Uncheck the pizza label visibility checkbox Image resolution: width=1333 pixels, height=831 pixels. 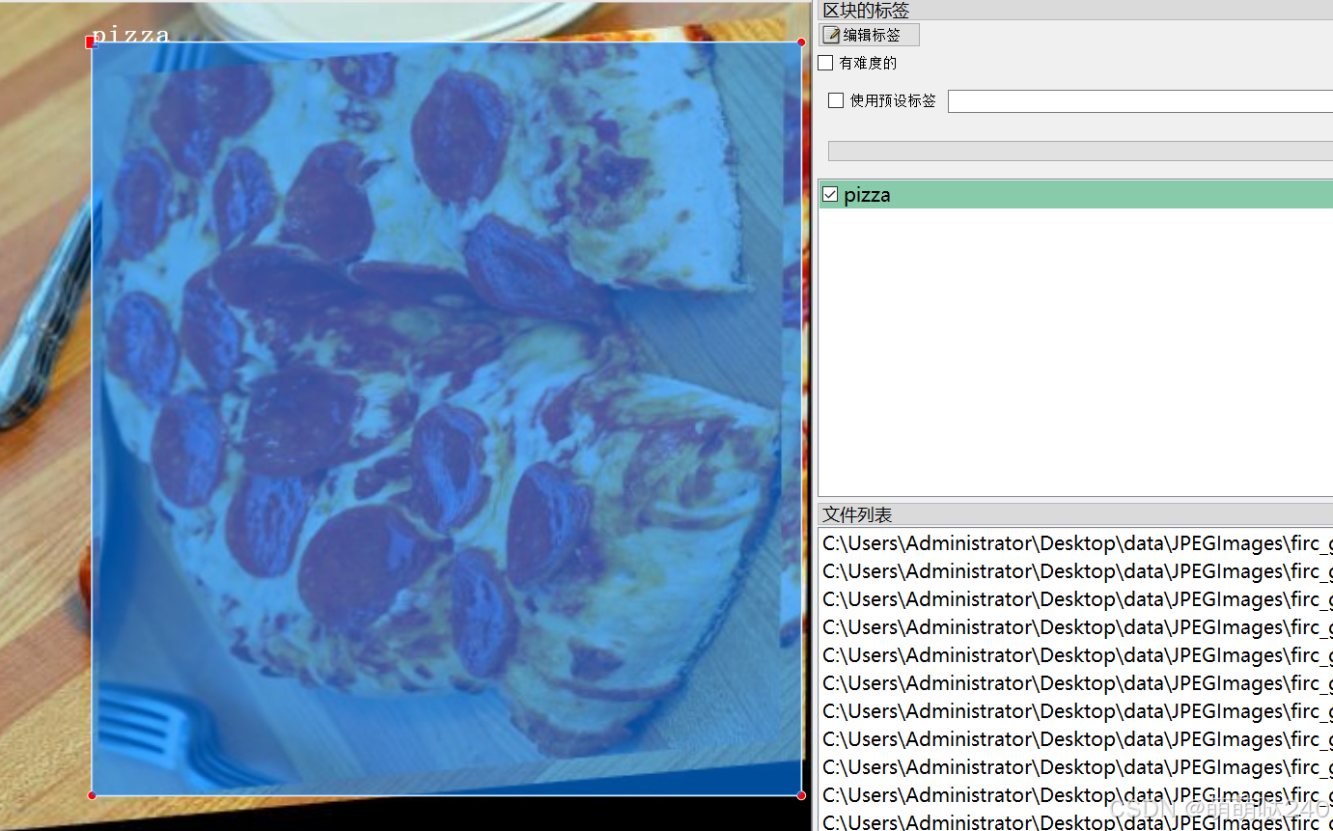[x=830, y=195]
